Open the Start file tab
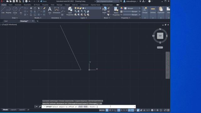The image size is (201, 113). [x=6, y=21]
